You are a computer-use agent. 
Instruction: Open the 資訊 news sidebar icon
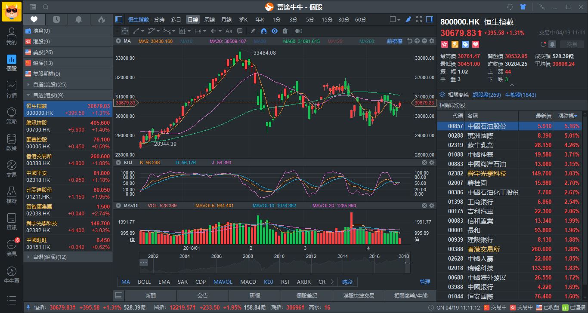click(12, 222)
